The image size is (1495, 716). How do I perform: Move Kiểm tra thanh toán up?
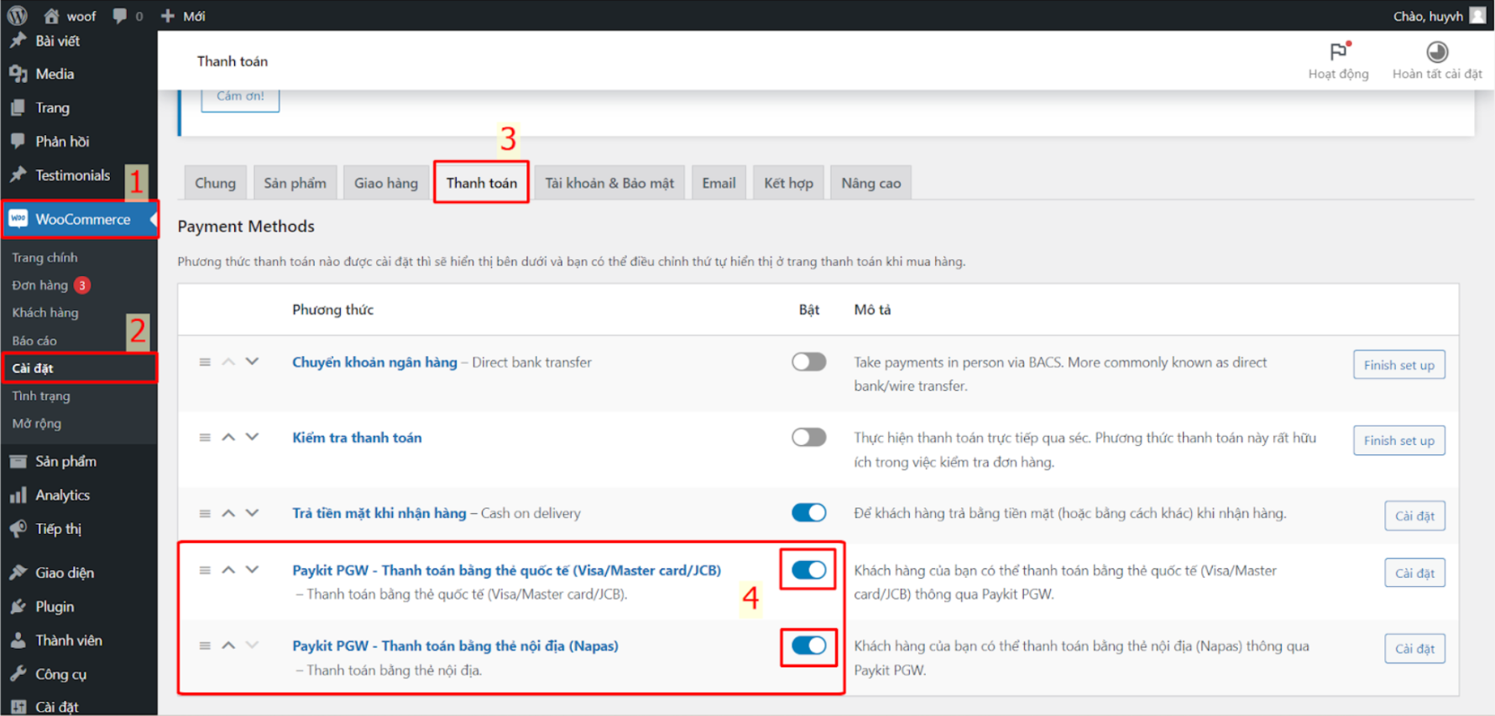pyautogui.click(x=228, y=437)
